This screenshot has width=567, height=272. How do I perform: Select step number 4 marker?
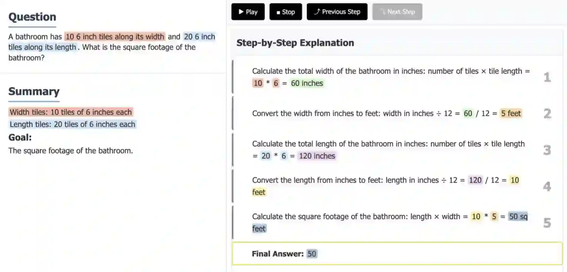(x=547, y=186)
